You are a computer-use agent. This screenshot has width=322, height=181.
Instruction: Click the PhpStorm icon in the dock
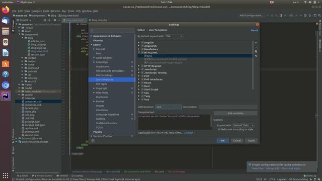6,96
